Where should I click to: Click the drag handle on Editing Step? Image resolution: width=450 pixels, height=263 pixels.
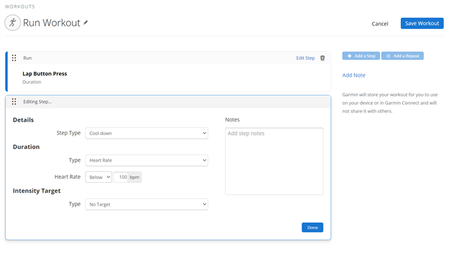pos(14,102)
